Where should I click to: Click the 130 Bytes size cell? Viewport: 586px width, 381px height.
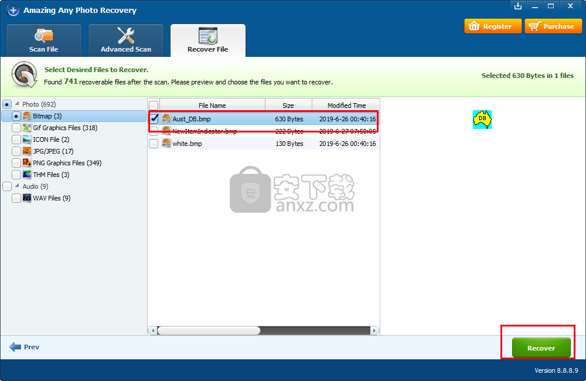289,144
